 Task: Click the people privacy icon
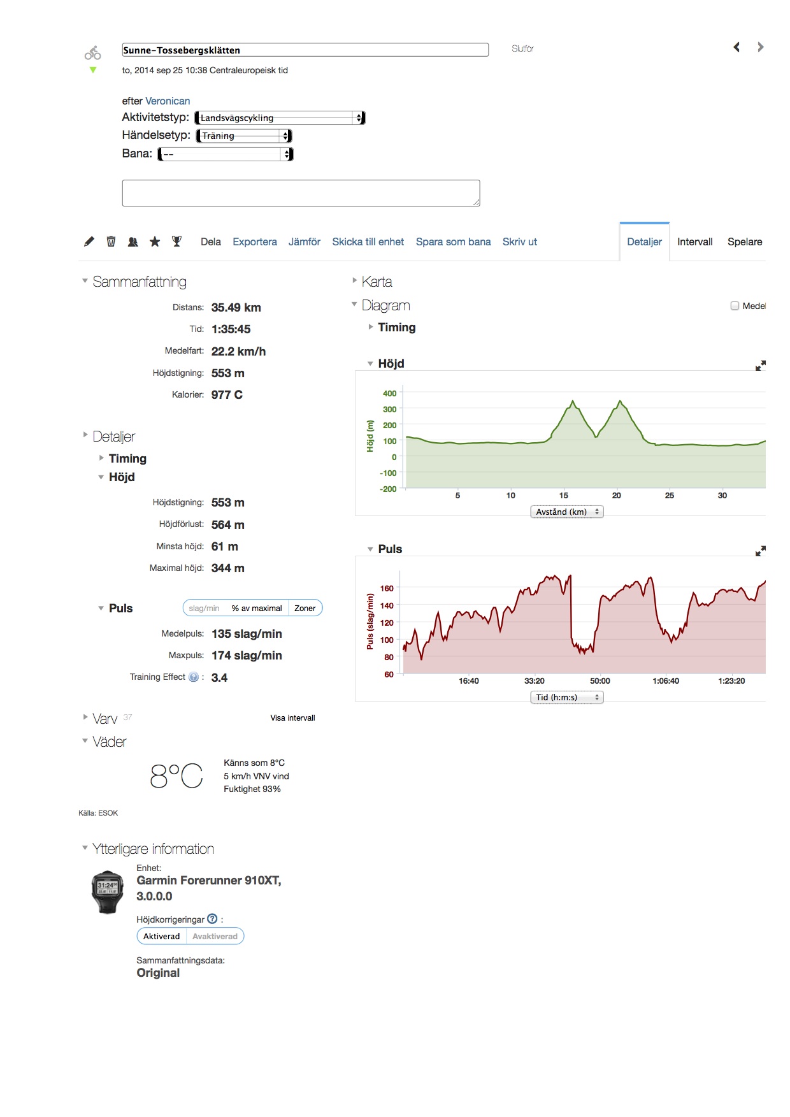[133, 241]
